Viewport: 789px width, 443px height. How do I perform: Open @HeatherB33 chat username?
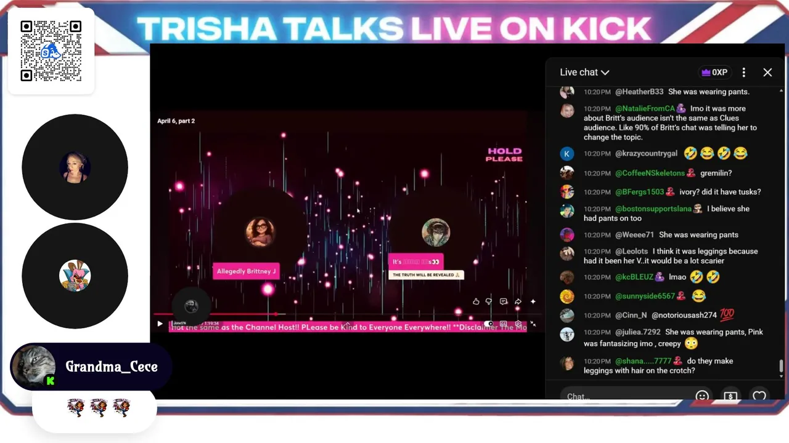pos(640,92)
